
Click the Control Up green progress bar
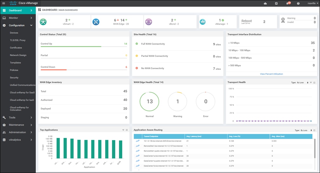click(x=71, y=46)
